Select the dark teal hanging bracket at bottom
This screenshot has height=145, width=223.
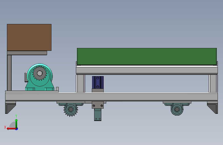98,115
